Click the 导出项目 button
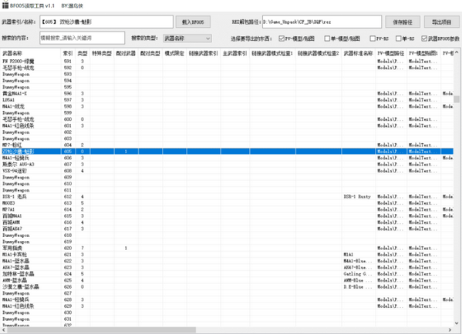This screenshot has width=462, height=334. coord(441,22)
